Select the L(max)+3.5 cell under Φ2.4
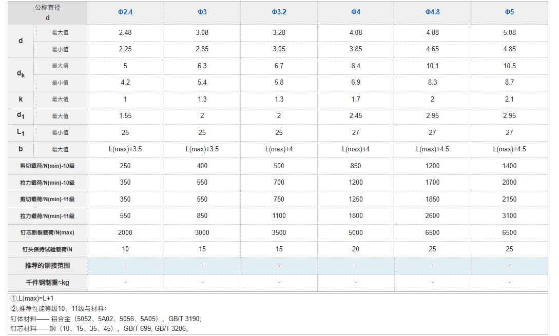 click(x=125, y=149)
